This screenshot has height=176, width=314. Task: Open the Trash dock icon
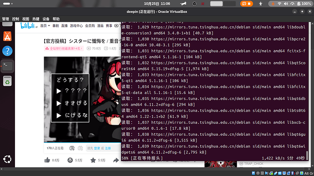(7, 81)
